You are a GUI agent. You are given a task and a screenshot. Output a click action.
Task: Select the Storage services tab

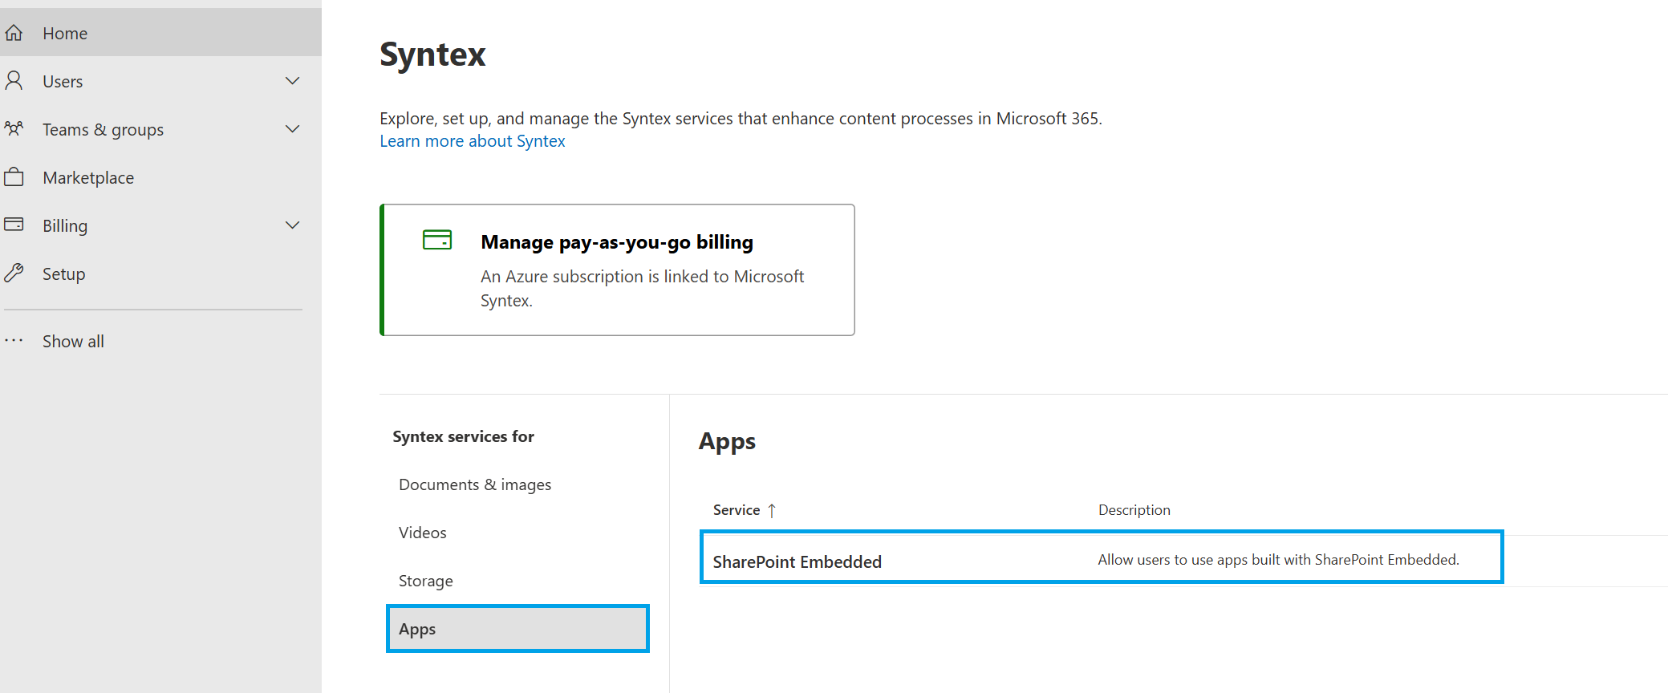pos(426,581)
